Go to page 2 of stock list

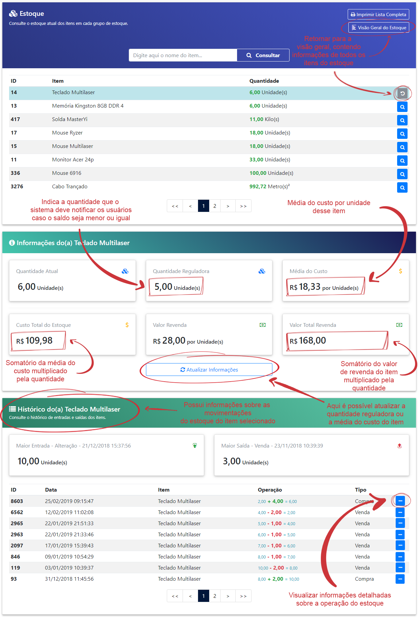(215, 206)
